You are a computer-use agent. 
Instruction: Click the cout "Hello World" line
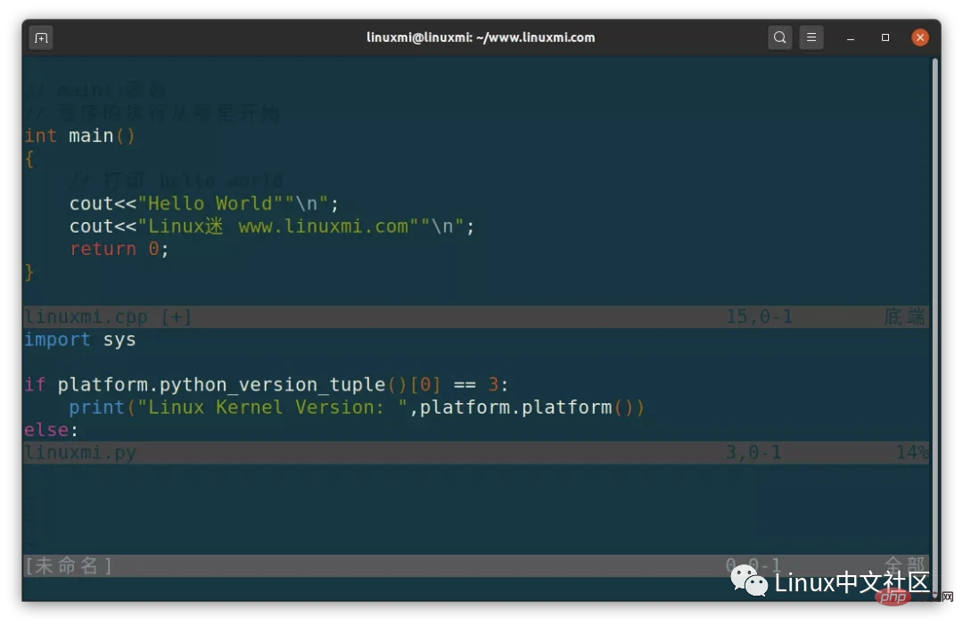(204, 203)
